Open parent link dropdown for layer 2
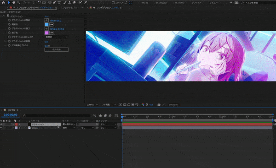The width and height of the screenshot is (276, 168). click(109, 128)
